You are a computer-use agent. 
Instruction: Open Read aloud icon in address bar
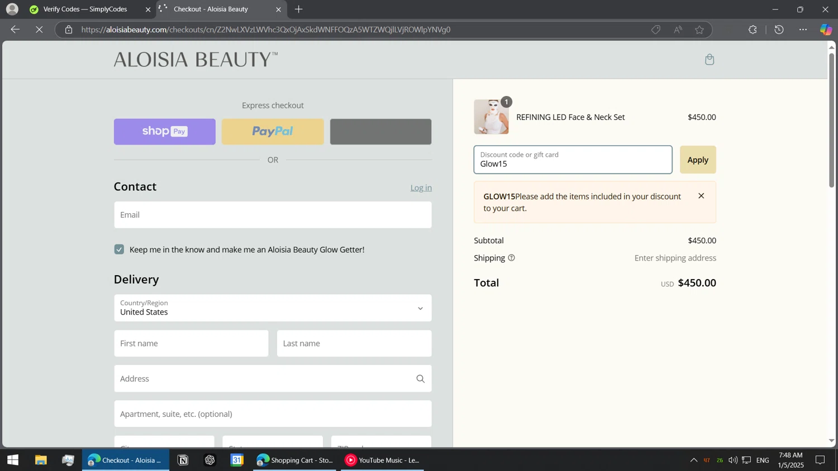tap(678, 30)
